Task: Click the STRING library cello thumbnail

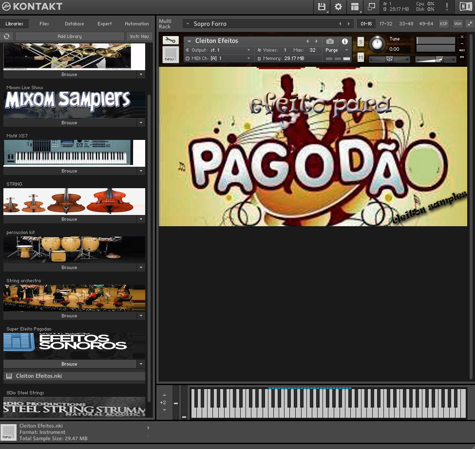Action: pyautogui.click(x=74, y=201)
